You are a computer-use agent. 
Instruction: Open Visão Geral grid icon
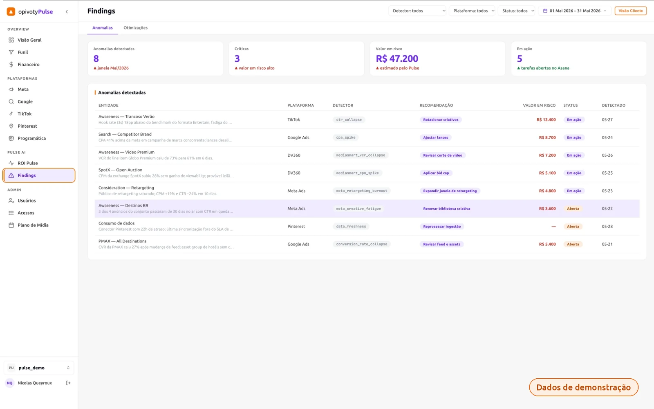[x=11, y=40]
